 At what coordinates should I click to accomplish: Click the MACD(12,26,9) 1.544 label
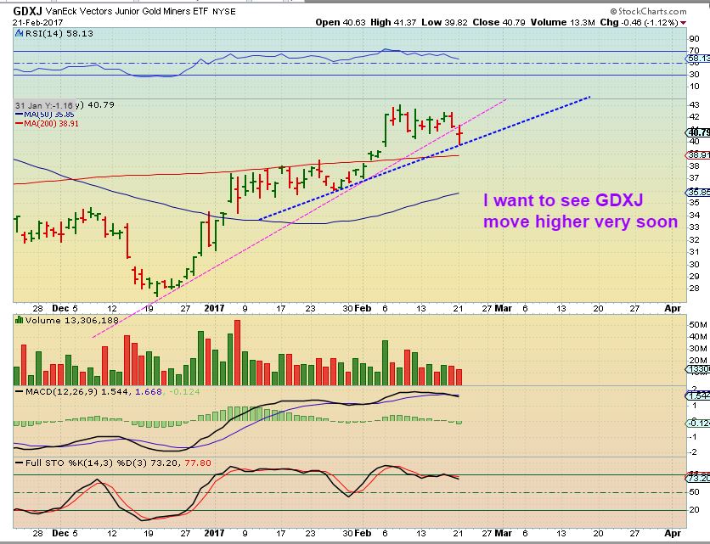pos(76,391)
